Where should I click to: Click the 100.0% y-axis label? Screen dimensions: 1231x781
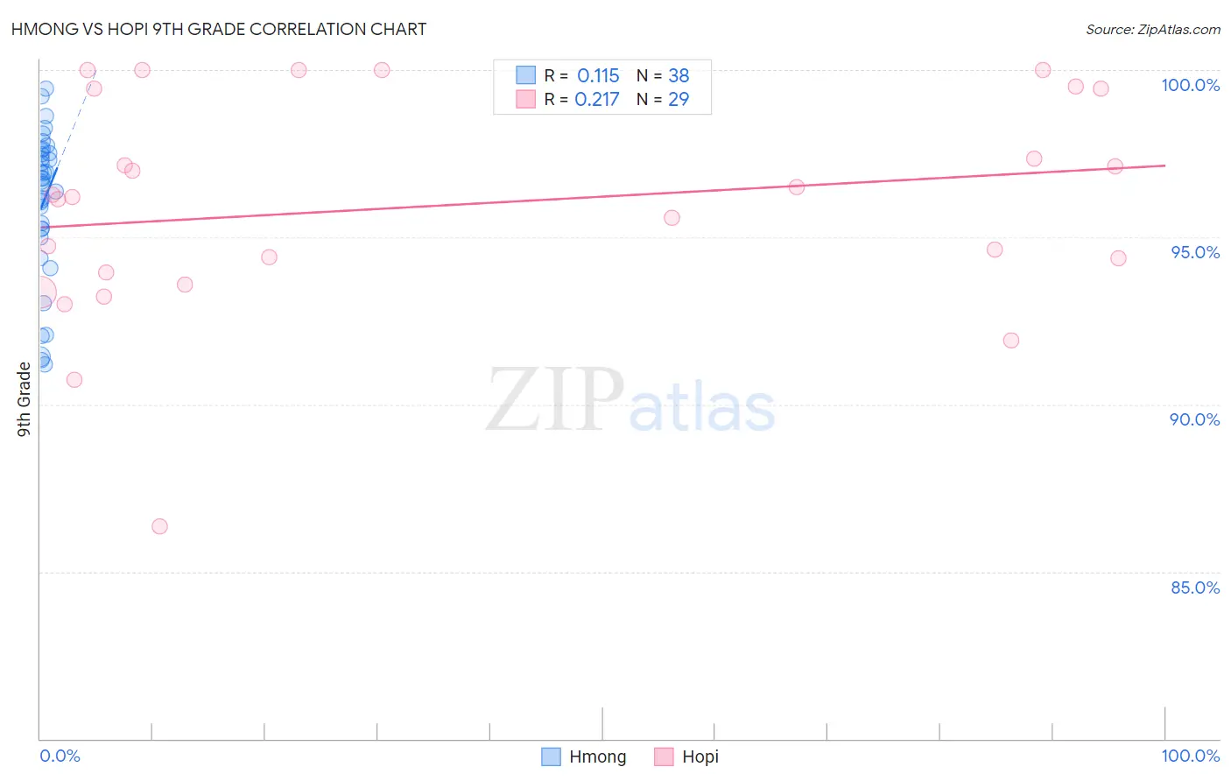pyautogui.click(x=1191, y=85)
